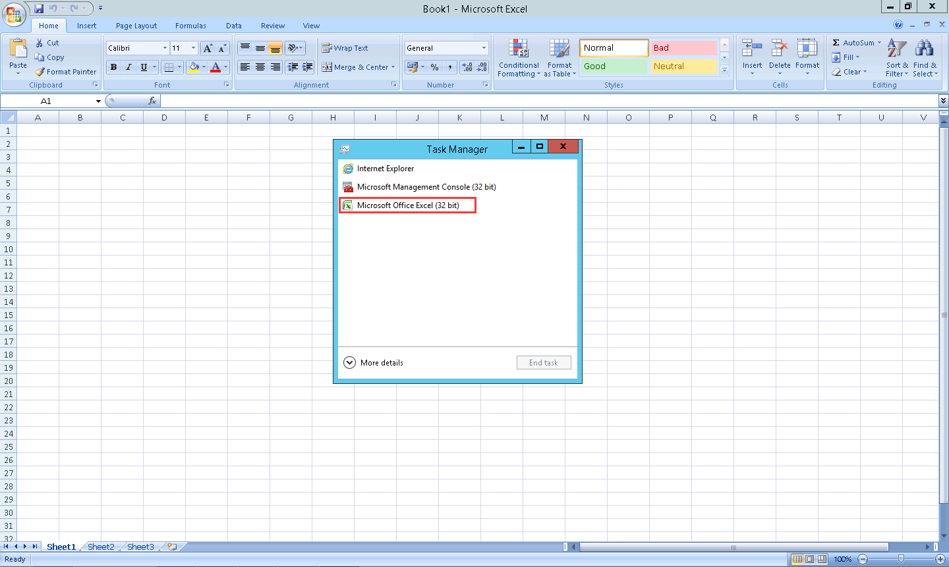The height and width of the screenshot is (567, 949).
Task: Expand More details in Task Manager
Action: click(x=374, y=363)
